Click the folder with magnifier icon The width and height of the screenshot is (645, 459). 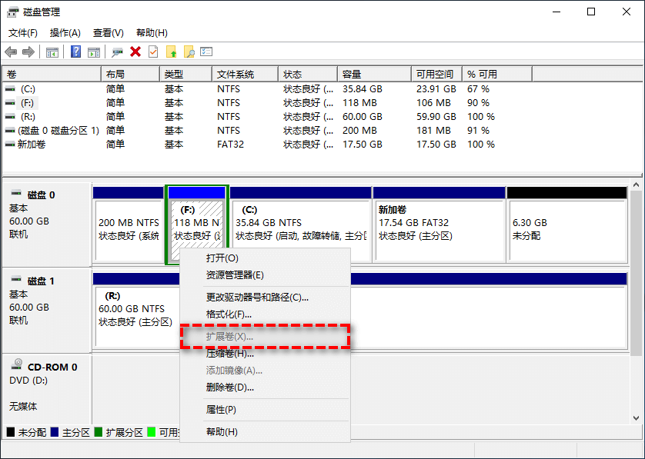(x=189, y=52)
